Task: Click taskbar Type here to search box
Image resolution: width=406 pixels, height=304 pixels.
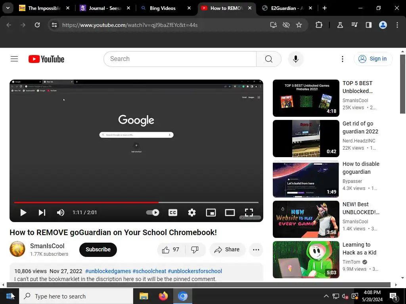Action: point(76,296)
